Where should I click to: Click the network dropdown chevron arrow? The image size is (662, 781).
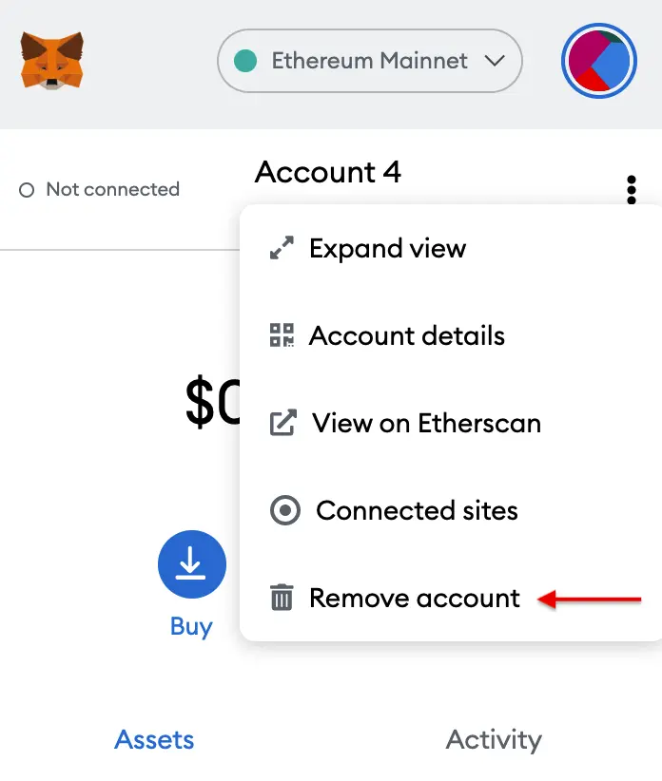coord(495,61)
